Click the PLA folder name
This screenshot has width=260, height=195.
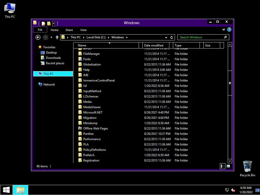tap(86, 144)
